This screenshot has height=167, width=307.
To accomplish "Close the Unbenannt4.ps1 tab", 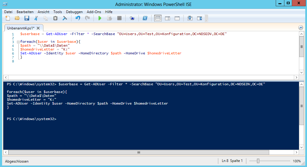I will click(38, 28).
